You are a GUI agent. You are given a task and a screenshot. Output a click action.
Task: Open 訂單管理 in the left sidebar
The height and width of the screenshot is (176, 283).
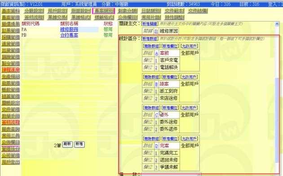pos(11,31)
